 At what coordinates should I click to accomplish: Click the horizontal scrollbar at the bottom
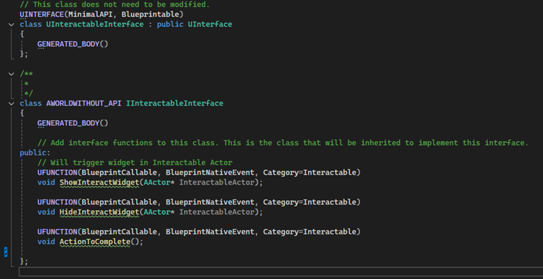[281, 271]
